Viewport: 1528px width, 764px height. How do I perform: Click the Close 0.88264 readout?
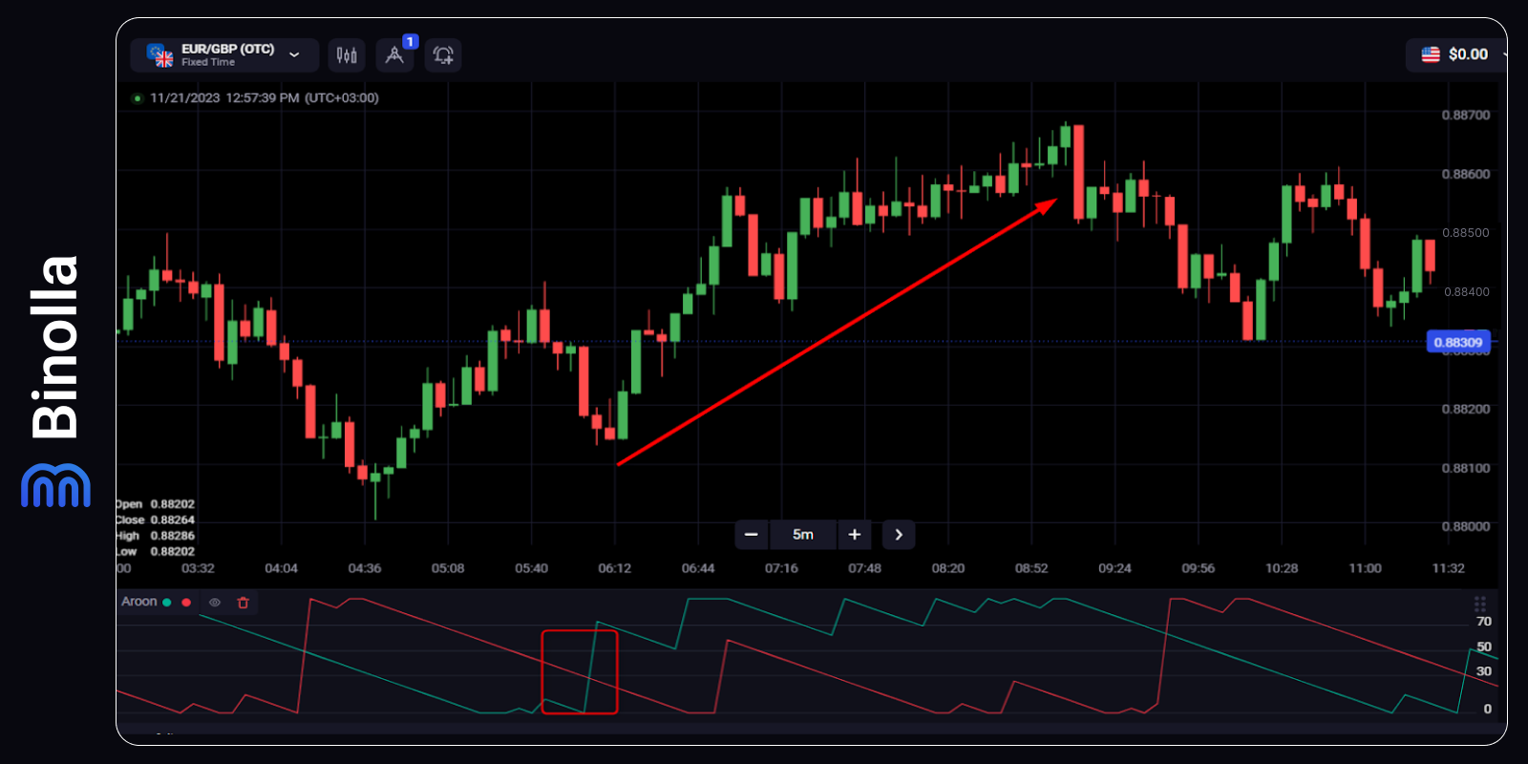[156, 520]
